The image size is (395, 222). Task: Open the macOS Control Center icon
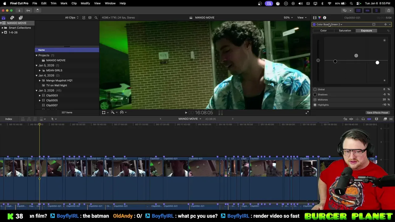[x=358, y=3]
